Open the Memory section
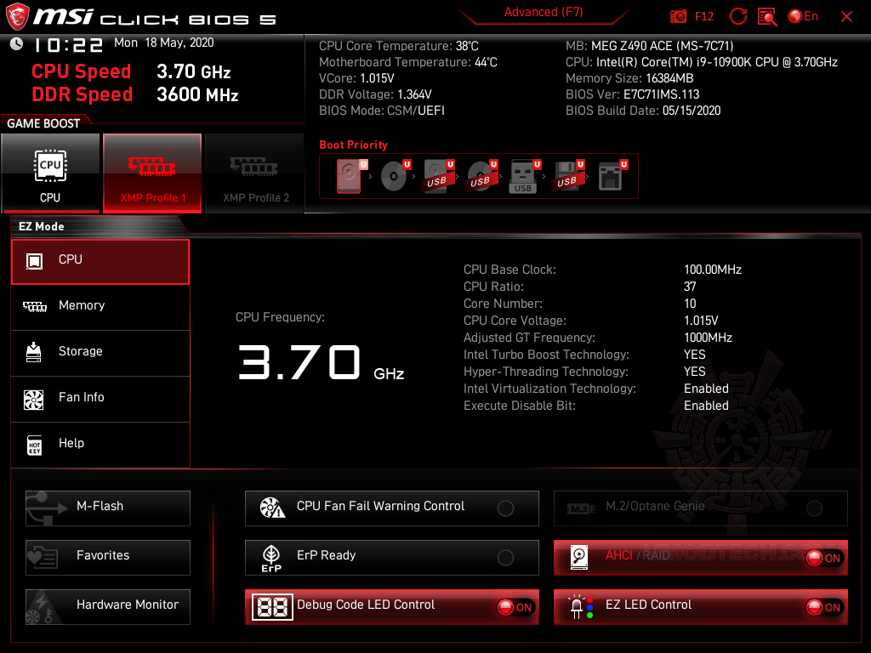 [x=100, y=307]
